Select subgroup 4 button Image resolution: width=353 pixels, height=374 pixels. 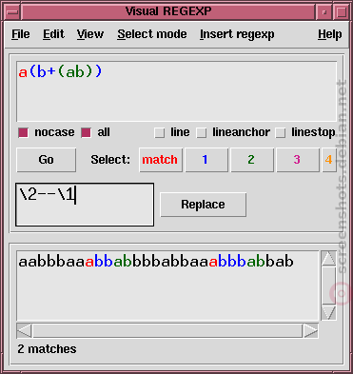(329, 160)
